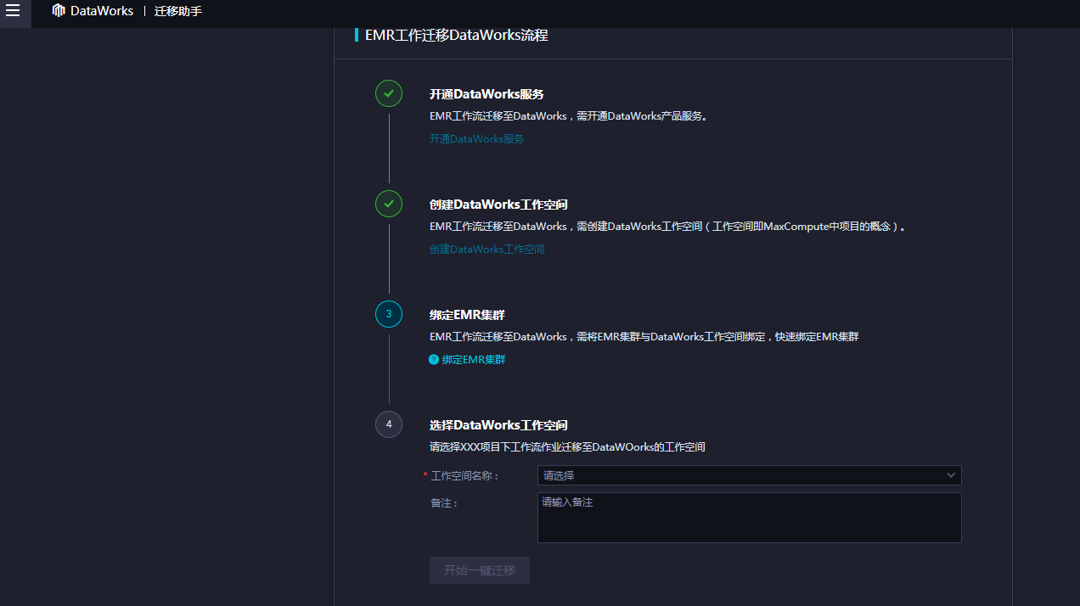Click the step 3 circle indicator
Viewport: 1080px width, 606px height.
[x=389, y=314]
